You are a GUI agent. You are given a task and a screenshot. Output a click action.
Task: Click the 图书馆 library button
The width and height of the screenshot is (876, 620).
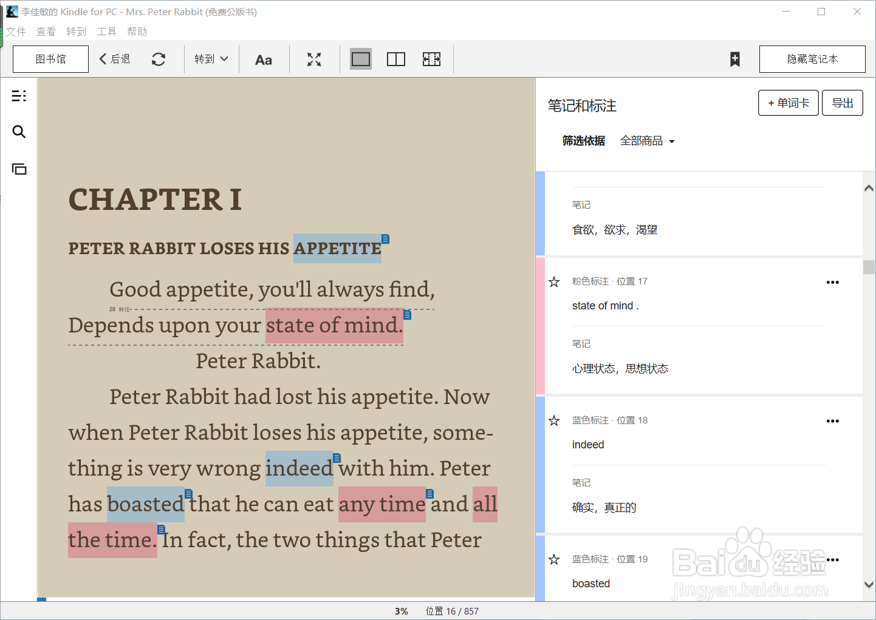pos(51,59)
